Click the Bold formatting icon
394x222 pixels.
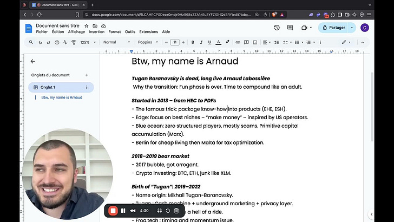coord(193,42)
